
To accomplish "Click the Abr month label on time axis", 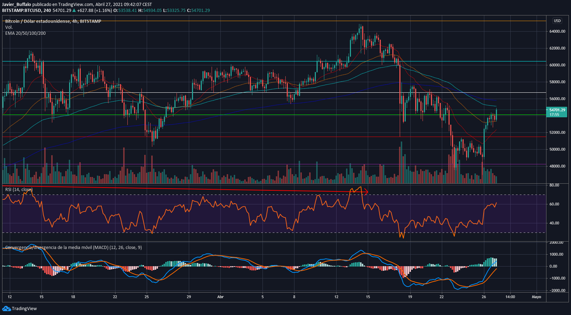I will [220, 297].
